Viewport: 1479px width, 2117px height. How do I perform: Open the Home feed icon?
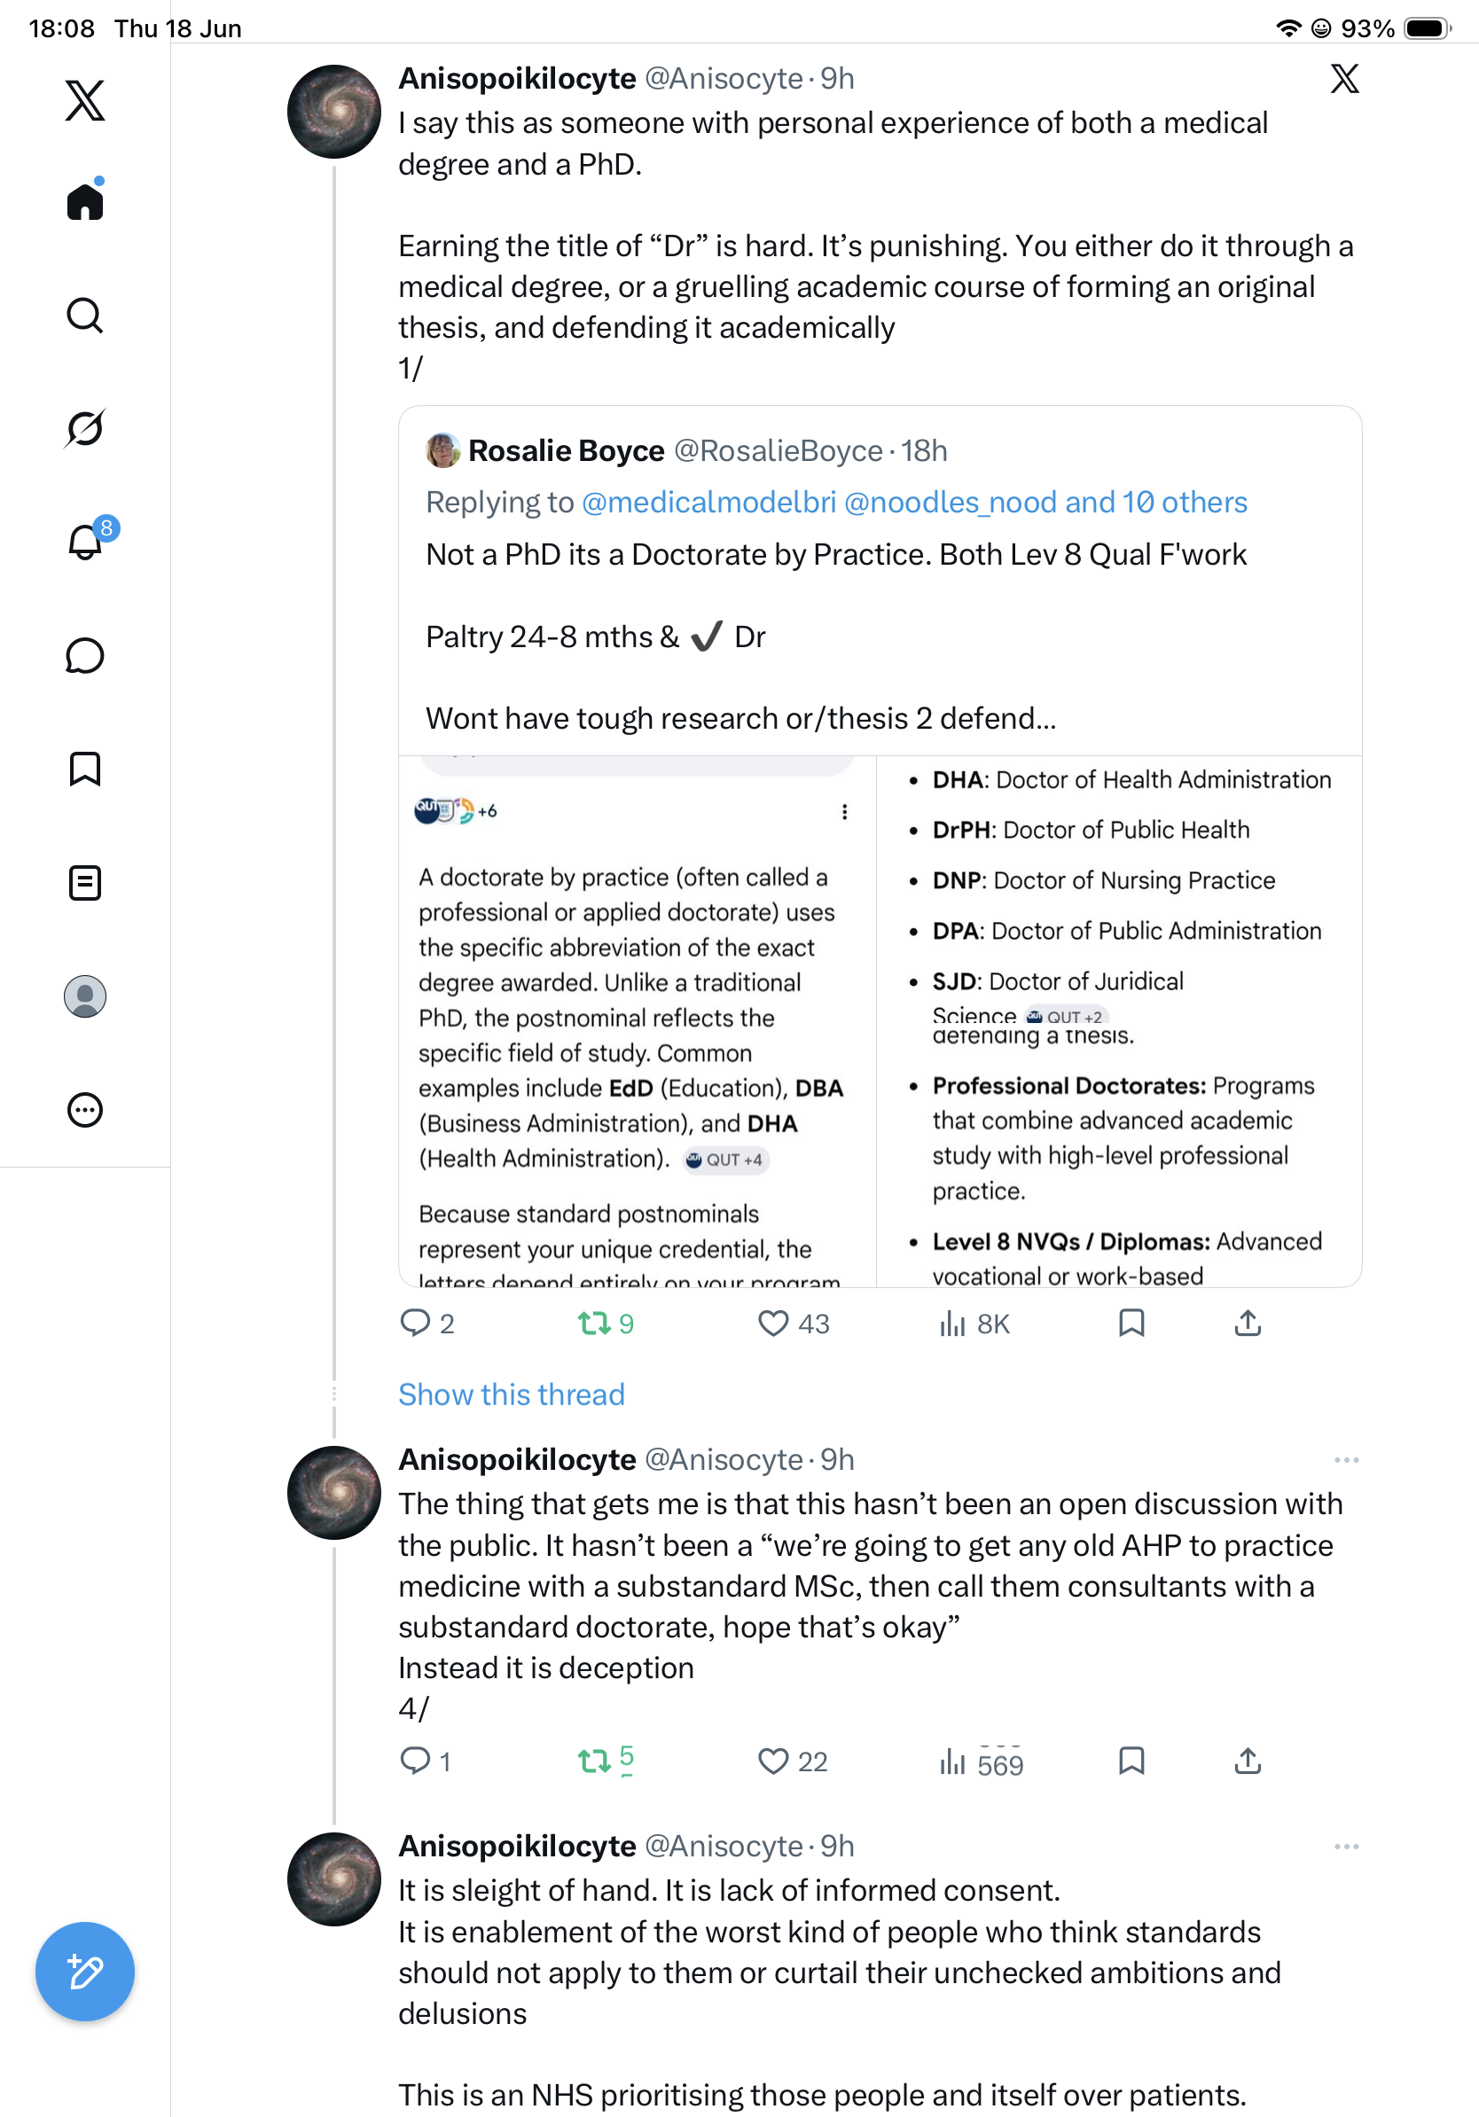click(85, 200)
